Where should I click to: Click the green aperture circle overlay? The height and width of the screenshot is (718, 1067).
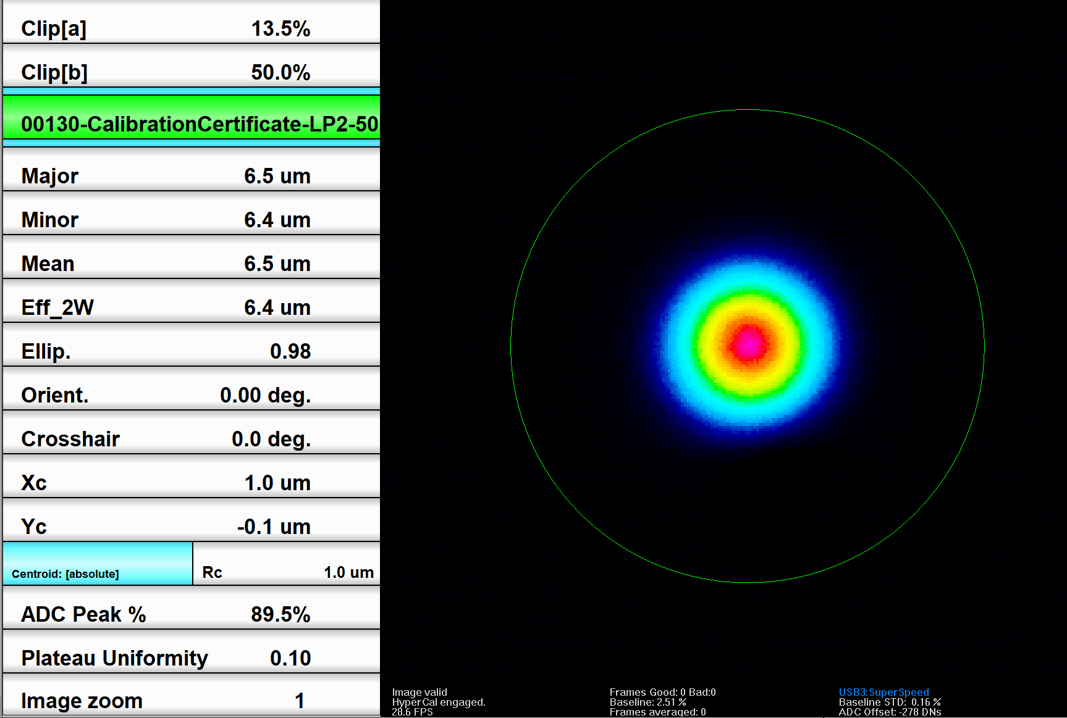pos(747,109)
